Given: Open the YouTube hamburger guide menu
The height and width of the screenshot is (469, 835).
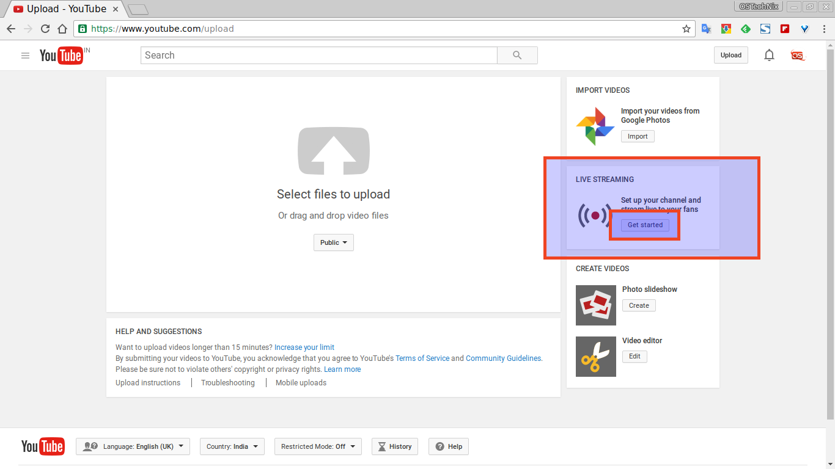Looking at the screenshot, I should coord(25,56).
